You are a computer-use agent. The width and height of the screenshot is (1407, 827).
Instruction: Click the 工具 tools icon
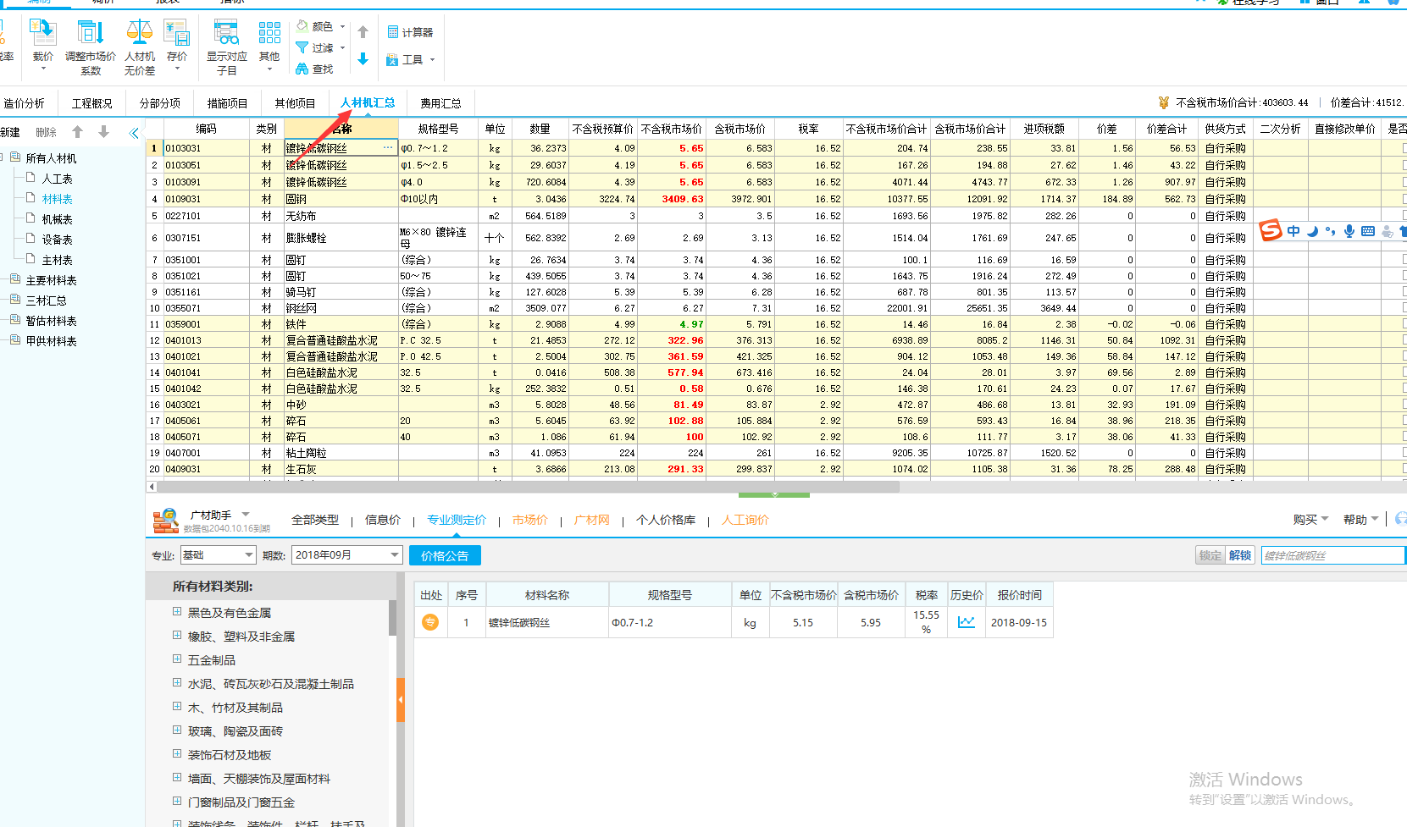pos(392,59)
